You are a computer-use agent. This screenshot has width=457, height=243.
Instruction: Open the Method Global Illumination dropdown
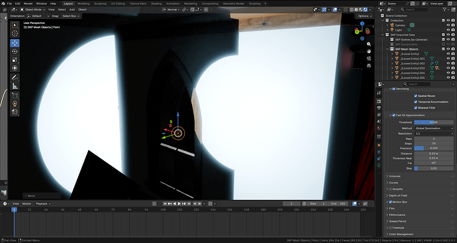pos(434,128)
